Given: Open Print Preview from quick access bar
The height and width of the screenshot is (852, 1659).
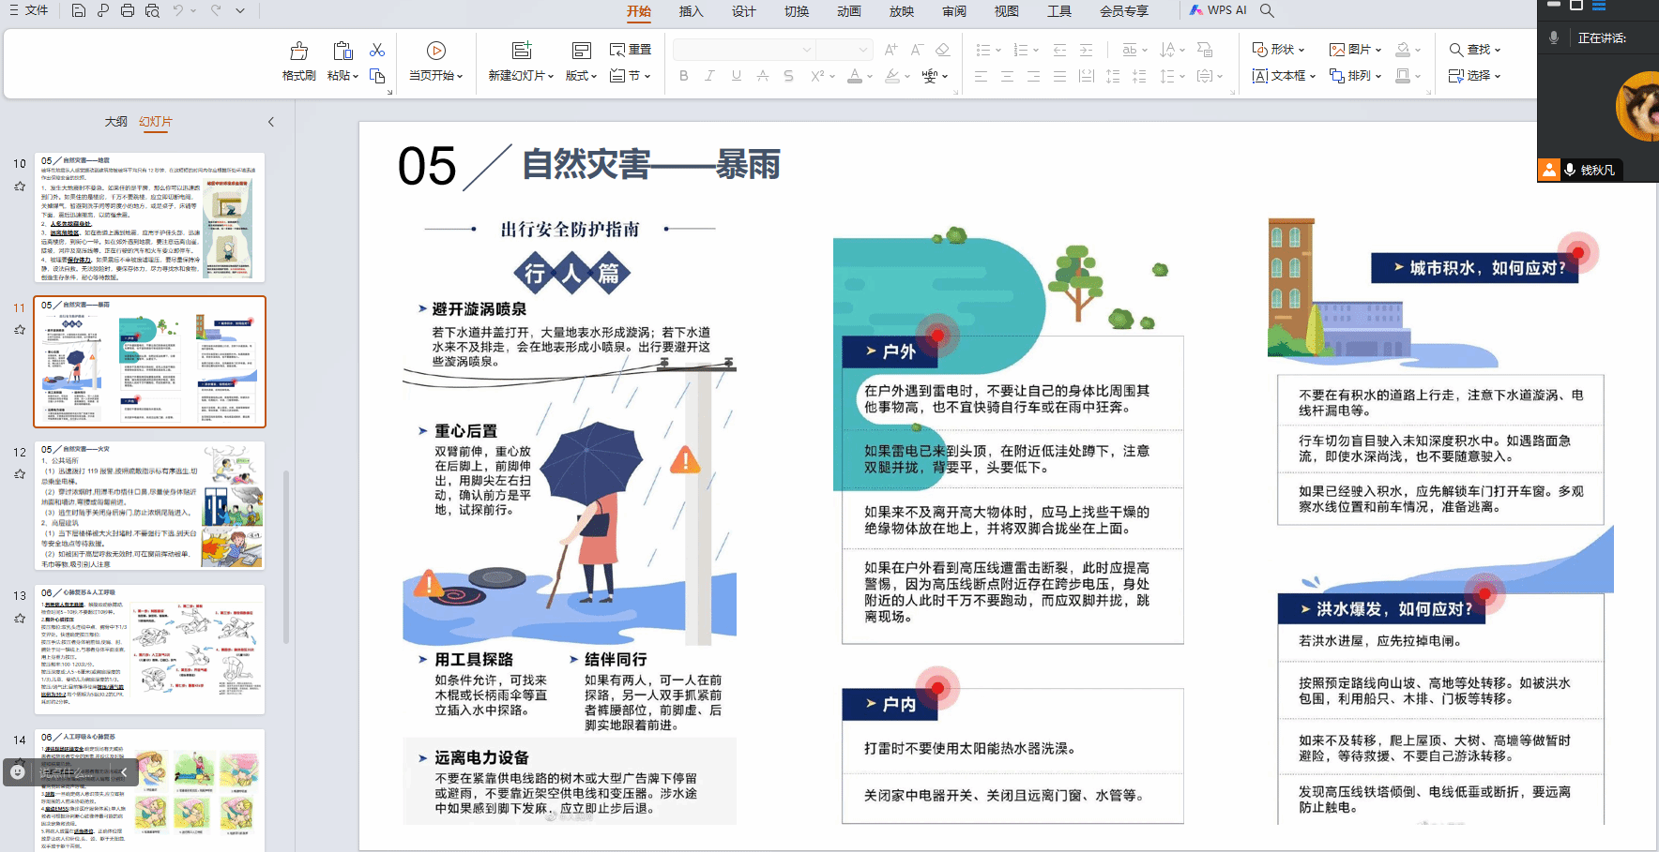Looking at the screenshot, I should (152, 10).
